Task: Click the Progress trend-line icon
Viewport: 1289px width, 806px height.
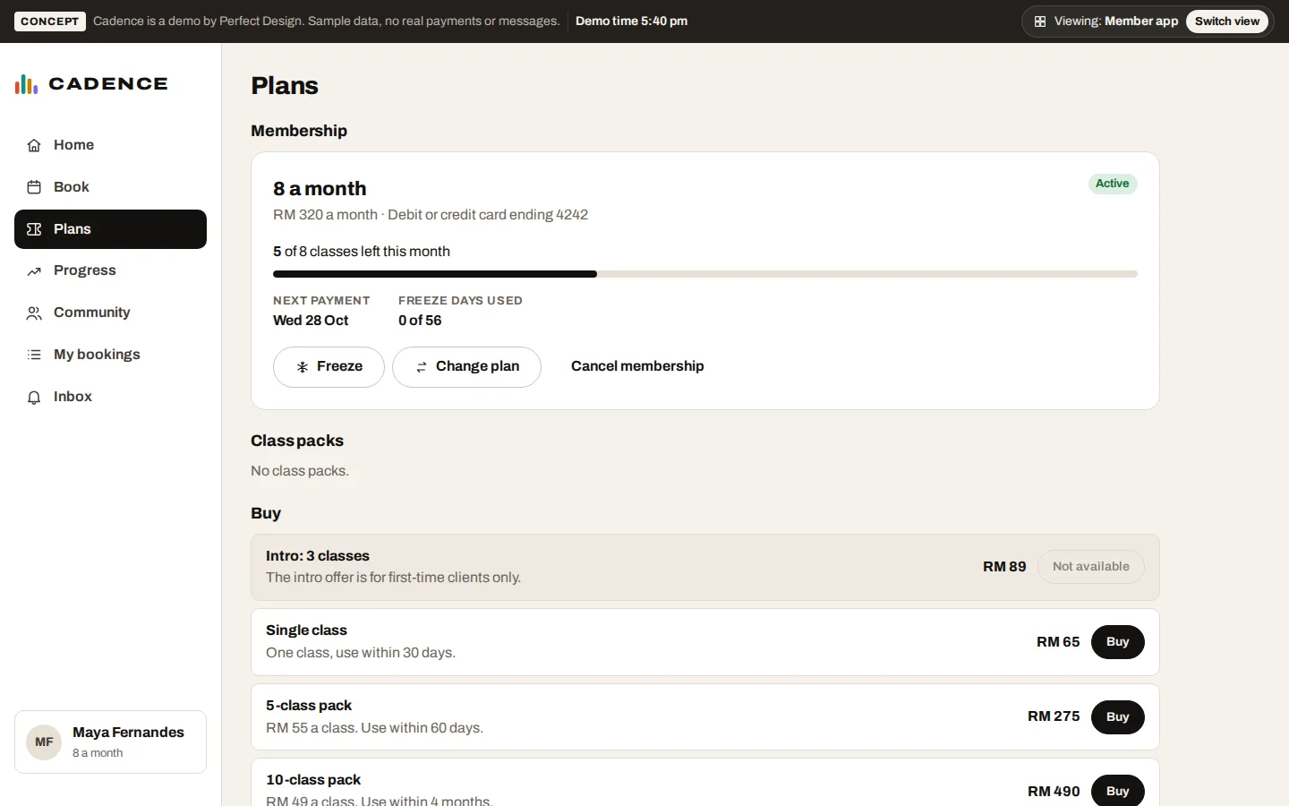Action: point(34,271)
